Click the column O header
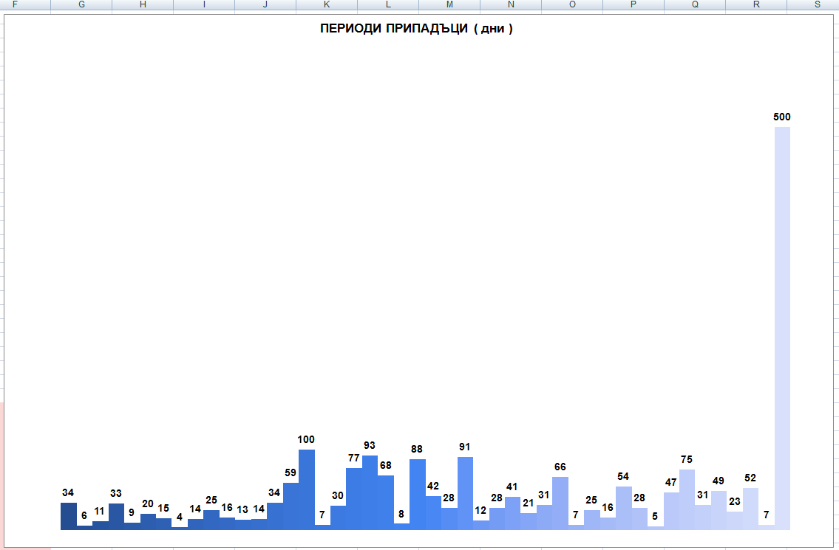Image resolution: width=839 pixels, height=550 pixels. (572, 4)
